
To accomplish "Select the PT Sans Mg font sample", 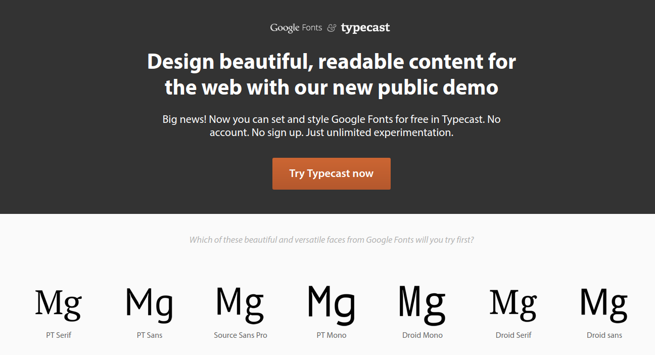I will coord(150,304).
